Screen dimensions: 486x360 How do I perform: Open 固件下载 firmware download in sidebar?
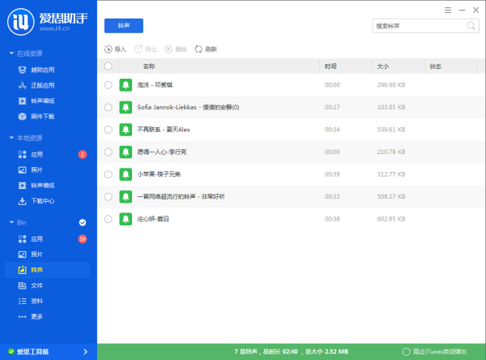click(41, 117)
